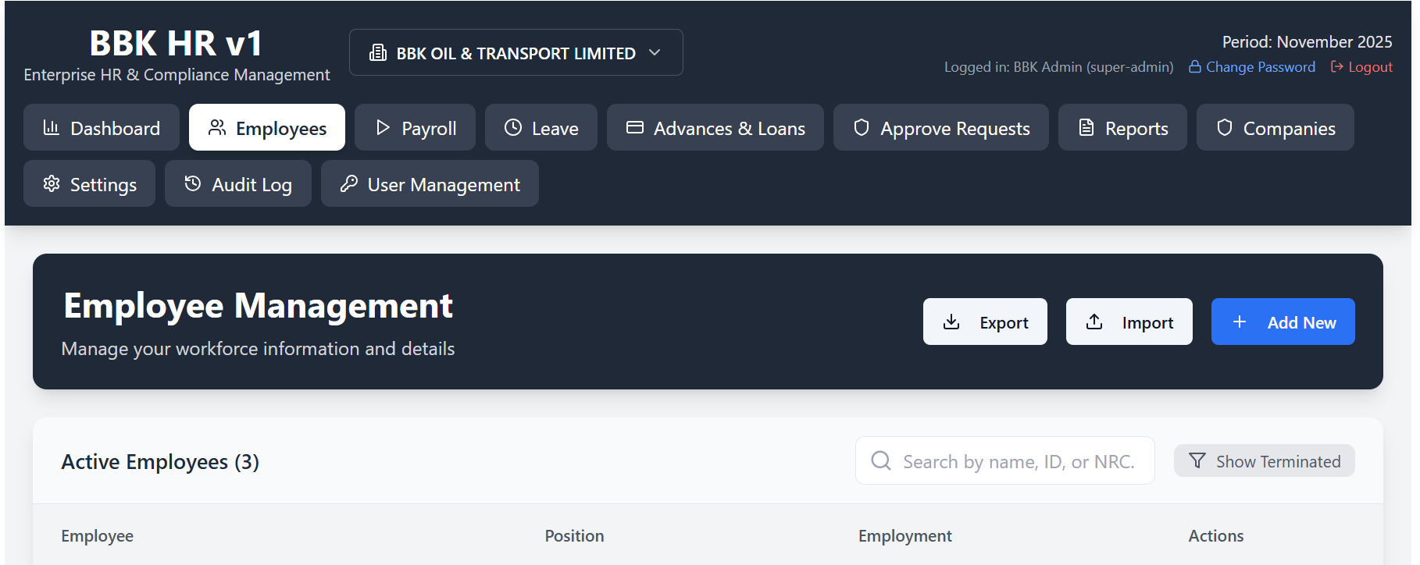Image resolution: width=1420 pixels, height=565 pixels.
Task: Export the employee list
Action: (985, 322)
